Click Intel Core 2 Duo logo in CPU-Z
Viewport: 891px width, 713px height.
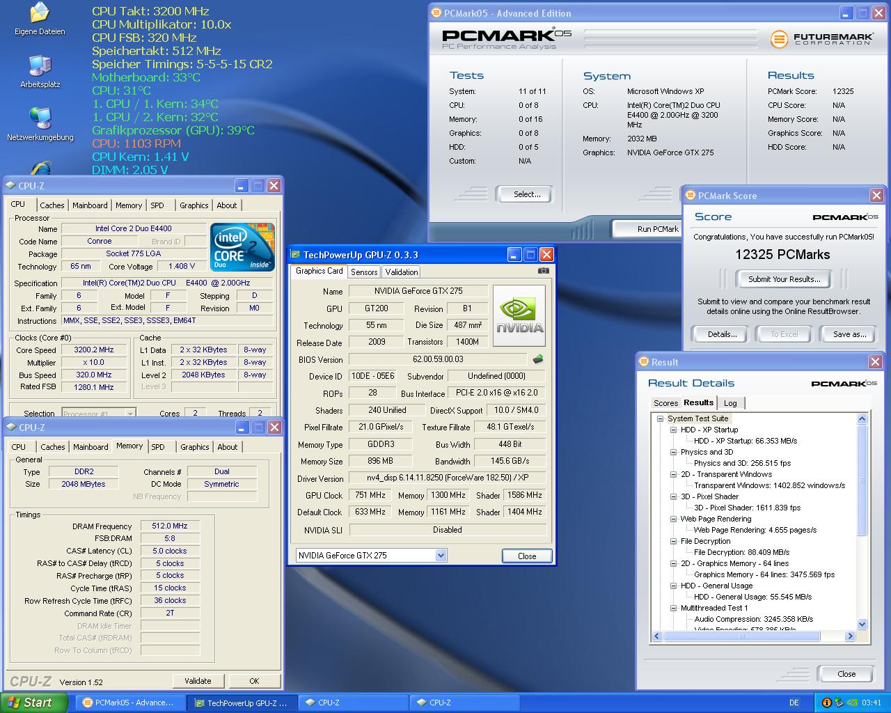pos(242,247)
